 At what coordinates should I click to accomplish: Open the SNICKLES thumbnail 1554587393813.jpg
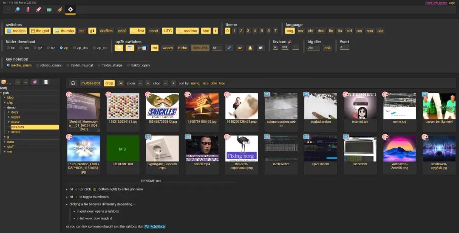coord(162,106)
